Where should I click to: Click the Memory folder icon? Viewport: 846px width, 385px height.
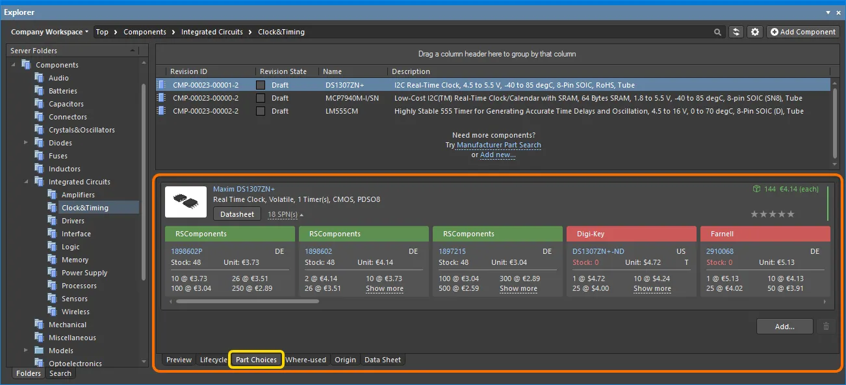[x=53, y=260]
